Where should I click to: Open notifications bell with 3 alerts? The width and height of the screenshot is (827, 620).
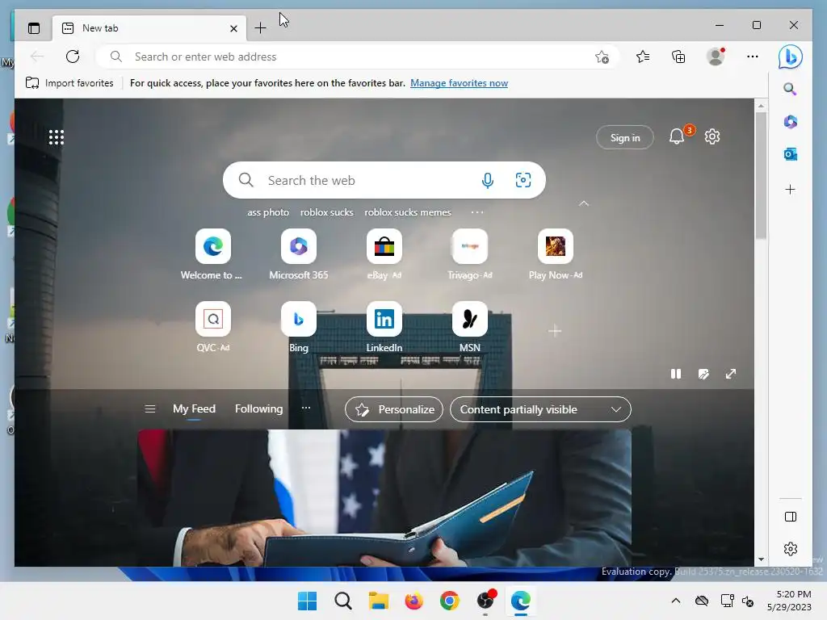(x=677, y=137)
